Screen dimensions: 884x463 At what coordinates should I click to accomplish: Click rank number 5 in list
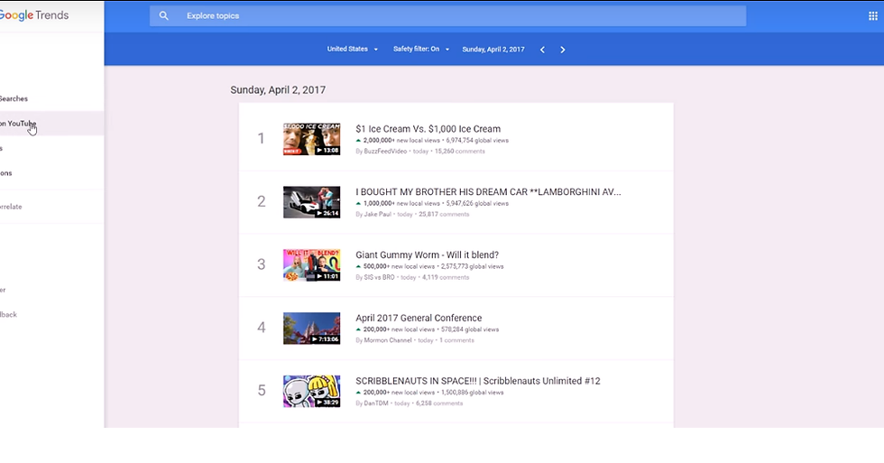tap(262, 391)
